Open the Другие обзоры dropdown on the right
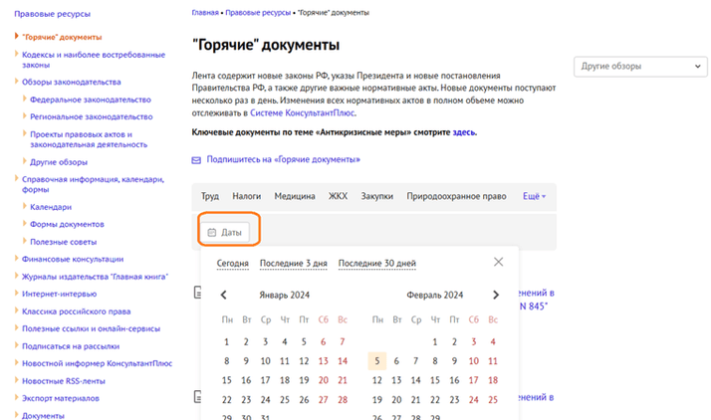Viewport: 711px width, 420px height. pos(641,68)
